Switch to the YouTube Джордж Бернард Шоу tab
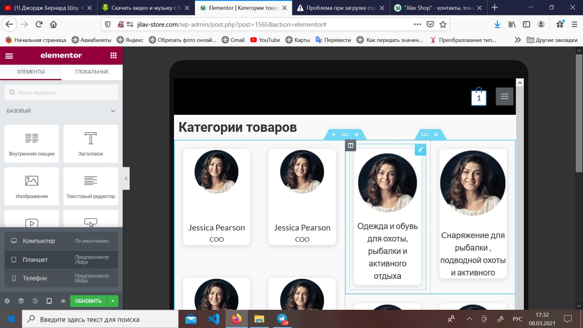 pos(49,7)
